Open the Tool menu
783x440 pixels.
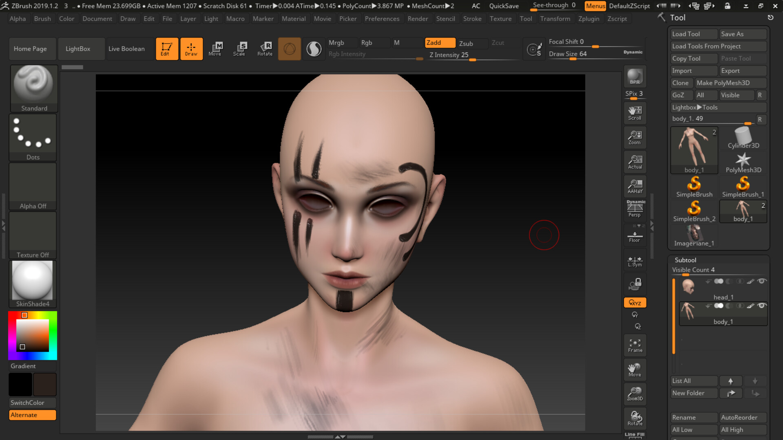click(x=526, y=18)
